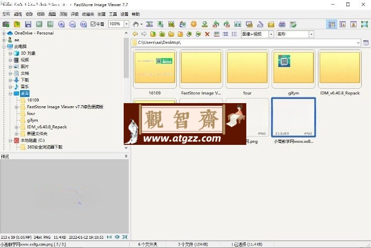Open the compare selected images icon
The width and height of the screenshot is (371, 248).
(238, 24)
